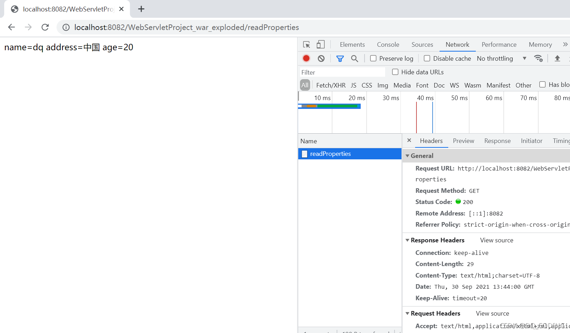
Task: Open the Response sub-tab
Action: [497, 141]
